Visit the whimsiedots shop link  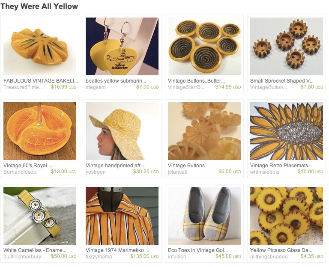tap(265, 172)
